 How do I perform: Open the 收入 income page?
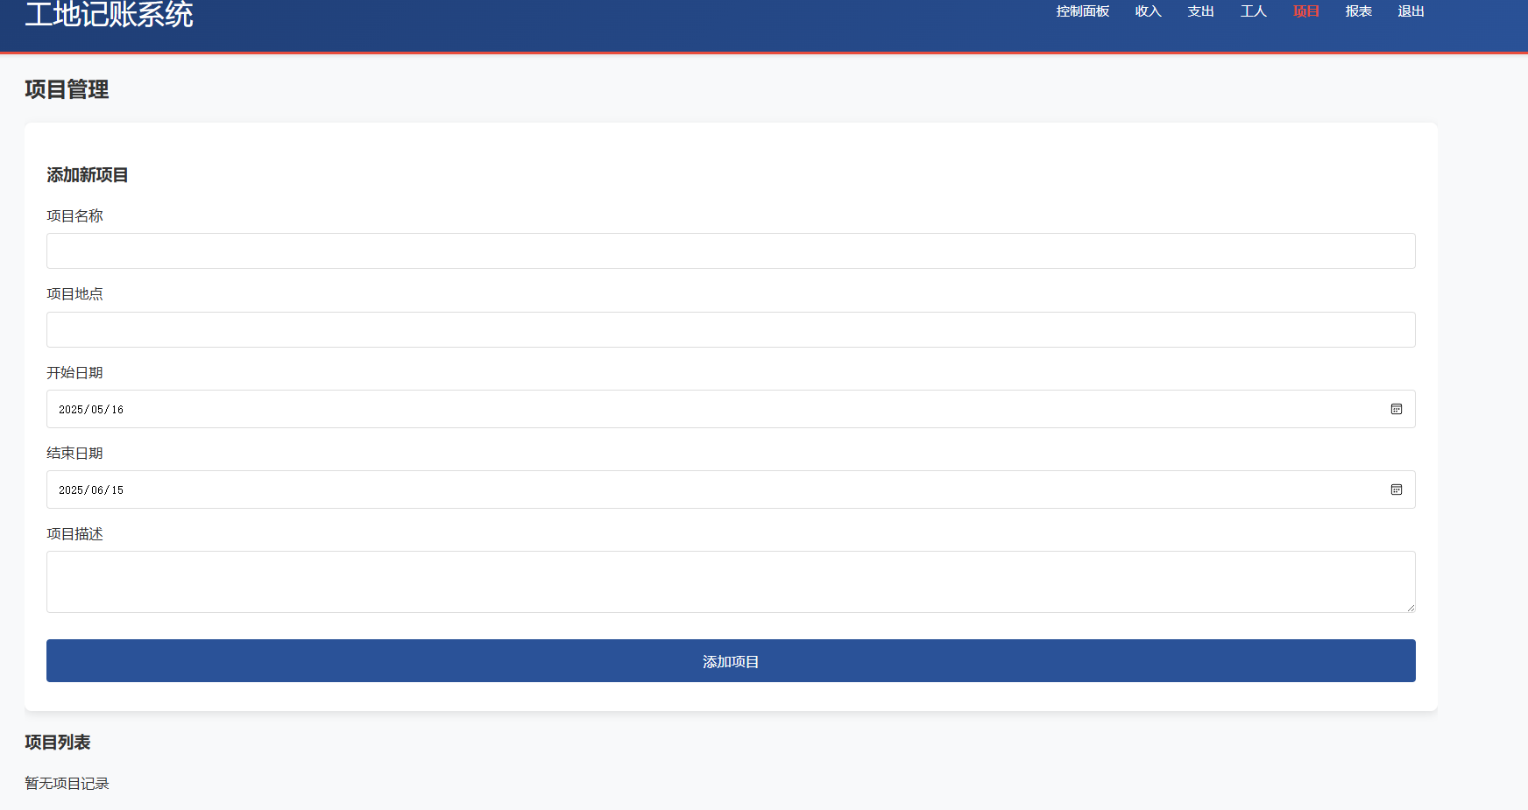(x=1148, y=11)
